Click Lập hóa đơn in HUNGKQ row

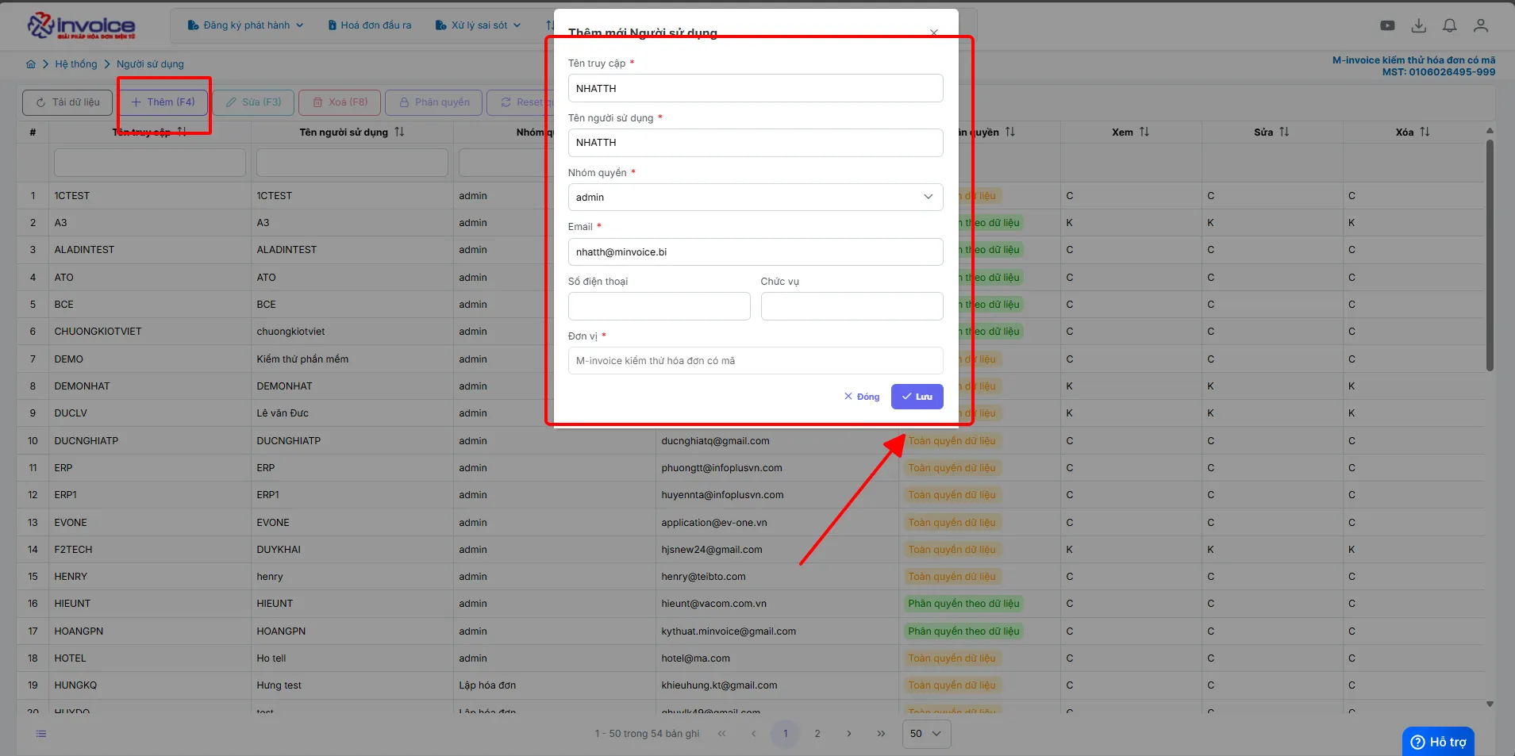[x=487, y=685]
